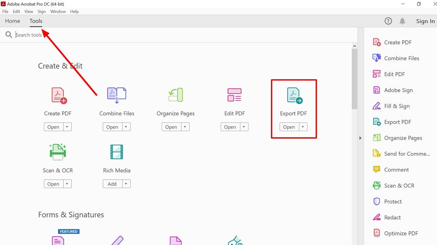Select Redact icon in right sidebar
437x245 pixels.
(x=377, y=217)
